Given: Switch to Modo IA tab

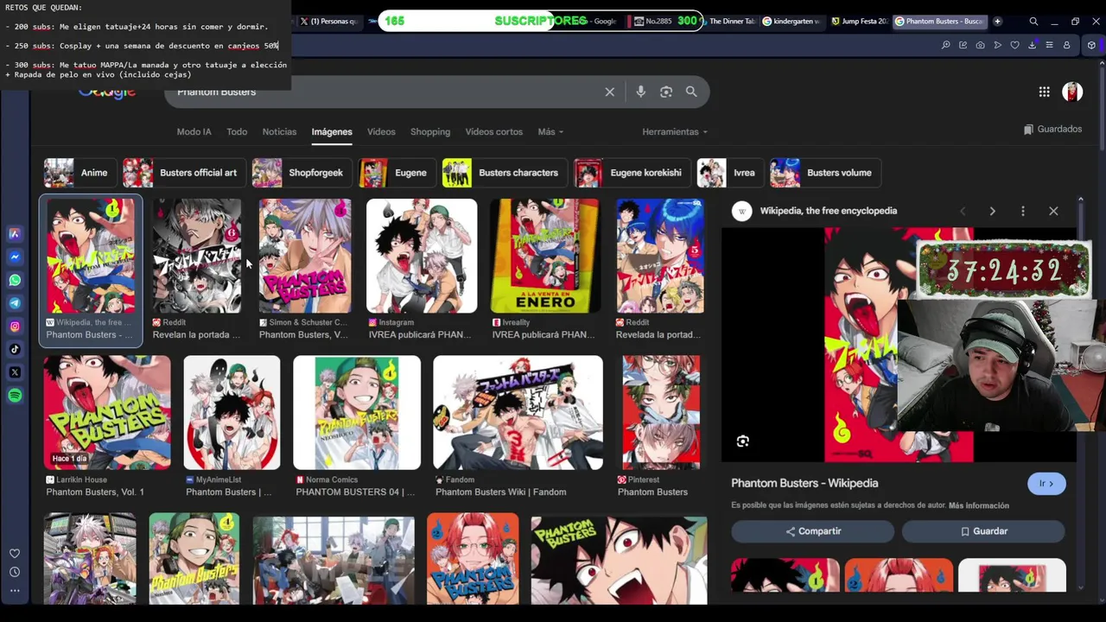Looking at the screenshot, I should (194, 132).
